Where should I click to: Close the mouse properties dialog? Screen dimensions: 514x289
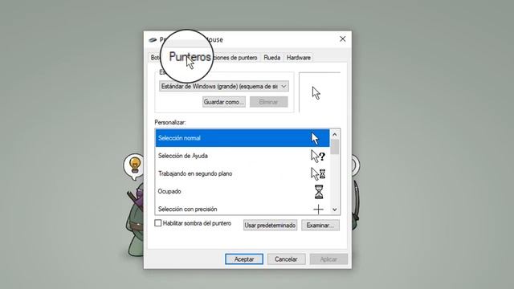(x=343, y=39)
